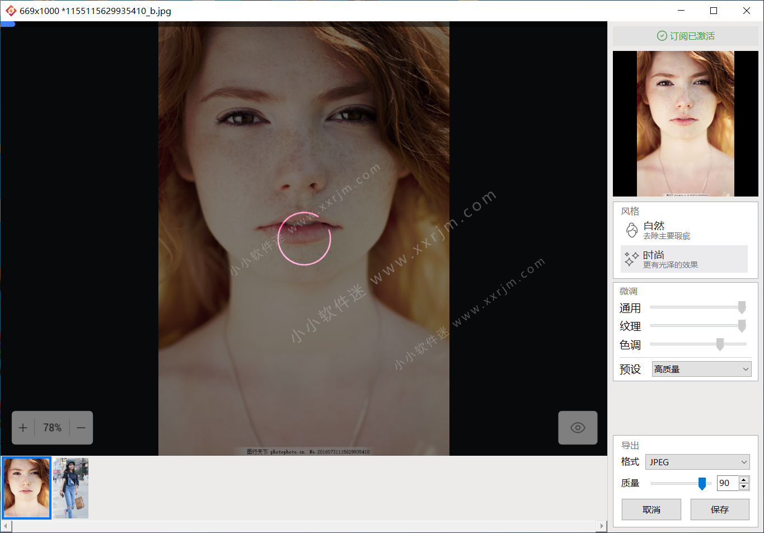Zoom in with the plus icon
764x533 pixels.
23,428
